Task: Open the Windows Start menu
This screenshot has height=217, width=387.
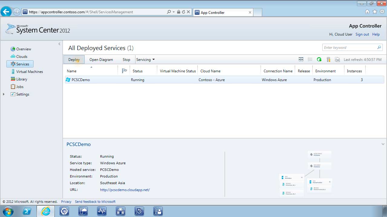Action: click(8, 211)
